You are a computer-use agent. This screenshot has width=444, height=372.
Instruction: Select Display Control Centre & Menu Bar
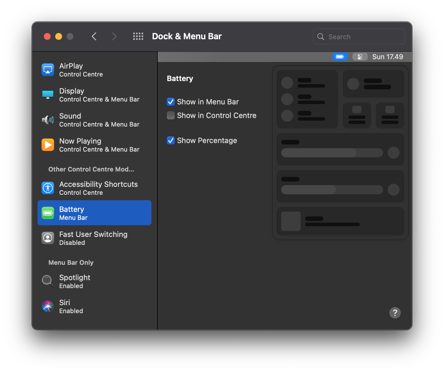pyautogui.click(x=94, y=95)
